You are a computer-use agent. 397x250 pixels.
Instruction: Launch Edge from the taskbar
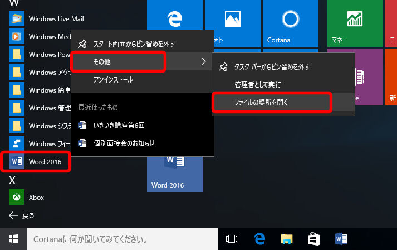pos(259,239)
